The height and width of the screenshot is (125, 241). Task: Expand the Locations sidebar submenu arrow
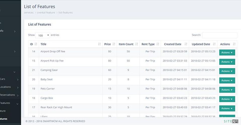coord(18,88)
